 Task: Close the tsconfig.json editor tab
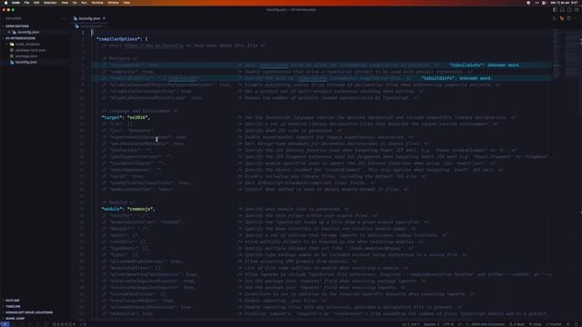click(x=104, y=18)
